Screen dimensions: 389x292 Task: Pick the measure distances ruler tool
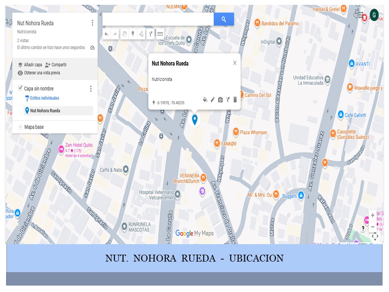click(160, 34)
